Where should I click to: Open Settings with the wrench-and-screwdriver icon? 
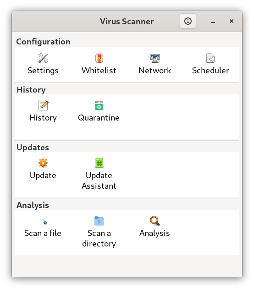43,58
